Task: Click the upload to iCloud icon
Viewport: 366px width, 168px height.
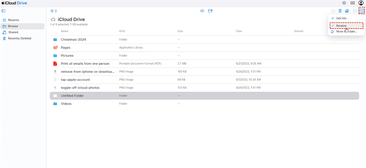Action: 202,11
